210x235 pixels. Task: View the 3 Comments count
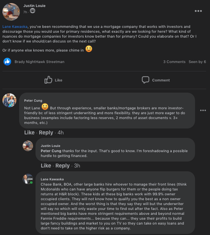click(174, 62)
